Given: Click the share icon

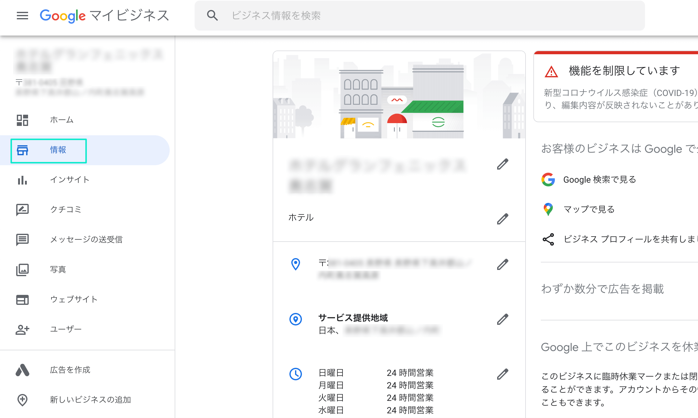Looking at the screenshot, I should pyautogui.click(x=548, y=239).
